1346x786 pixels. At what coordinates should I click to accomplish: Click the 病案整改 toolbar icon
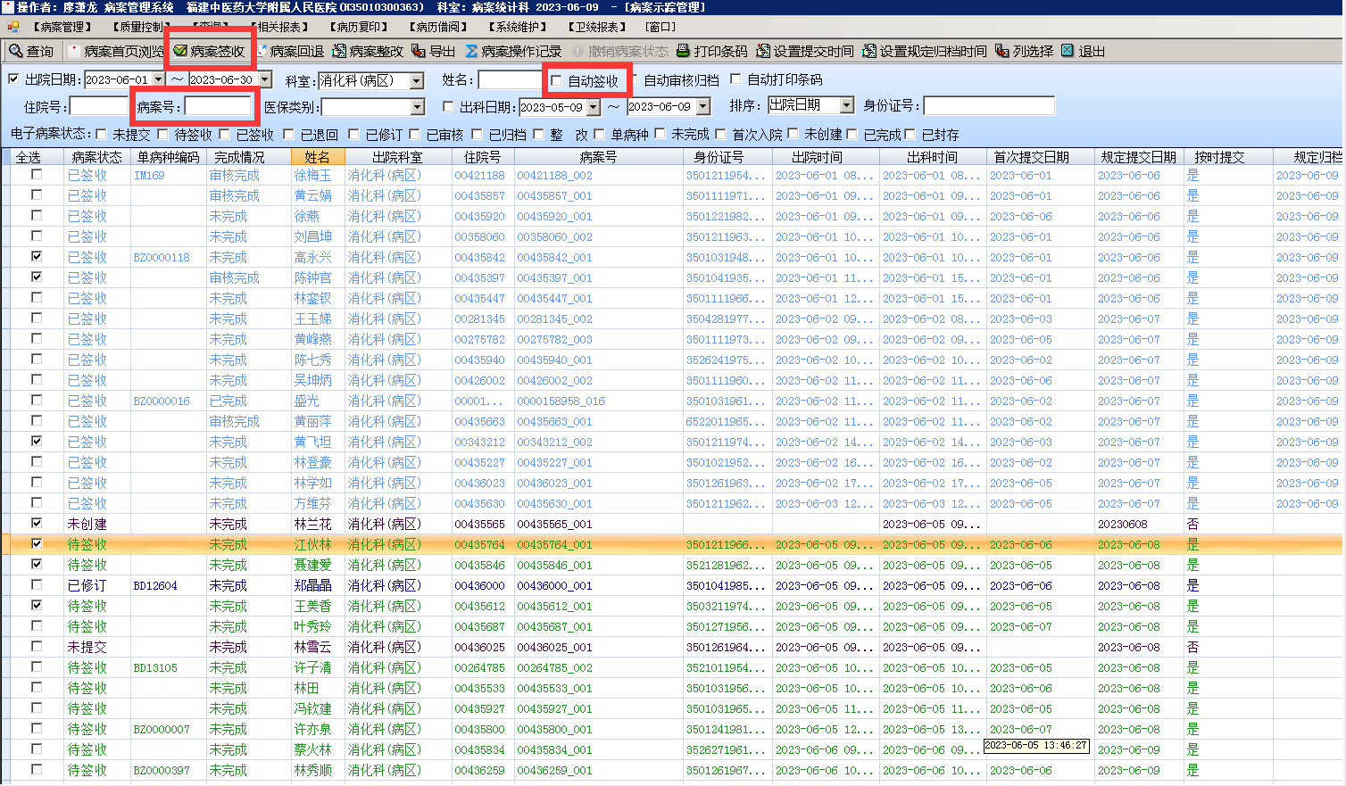point(339,51)
